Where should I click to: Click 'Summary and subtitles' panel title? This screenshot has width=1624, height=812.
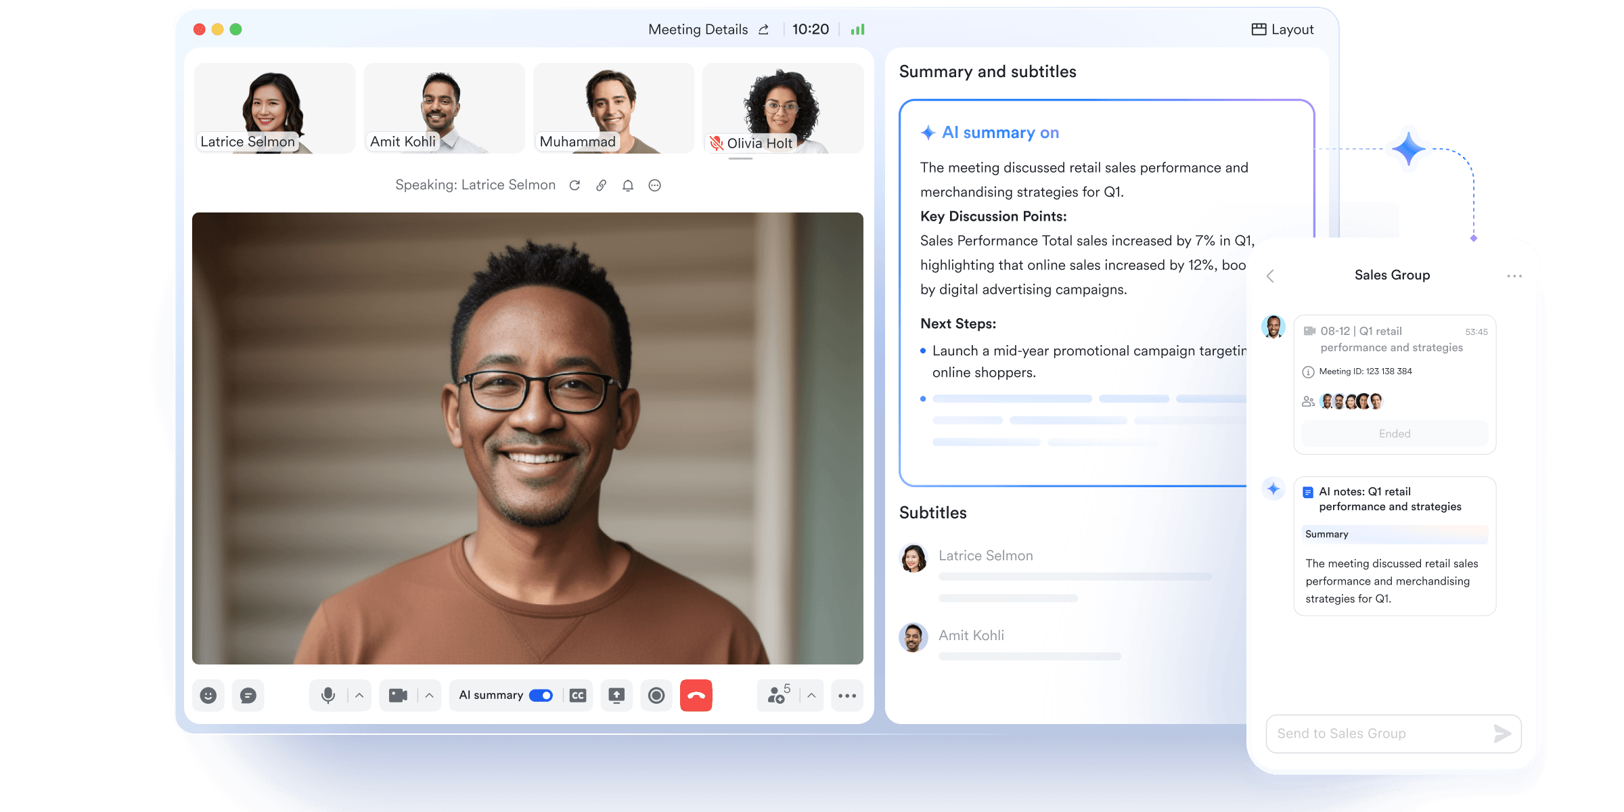[x=987, y=72]
